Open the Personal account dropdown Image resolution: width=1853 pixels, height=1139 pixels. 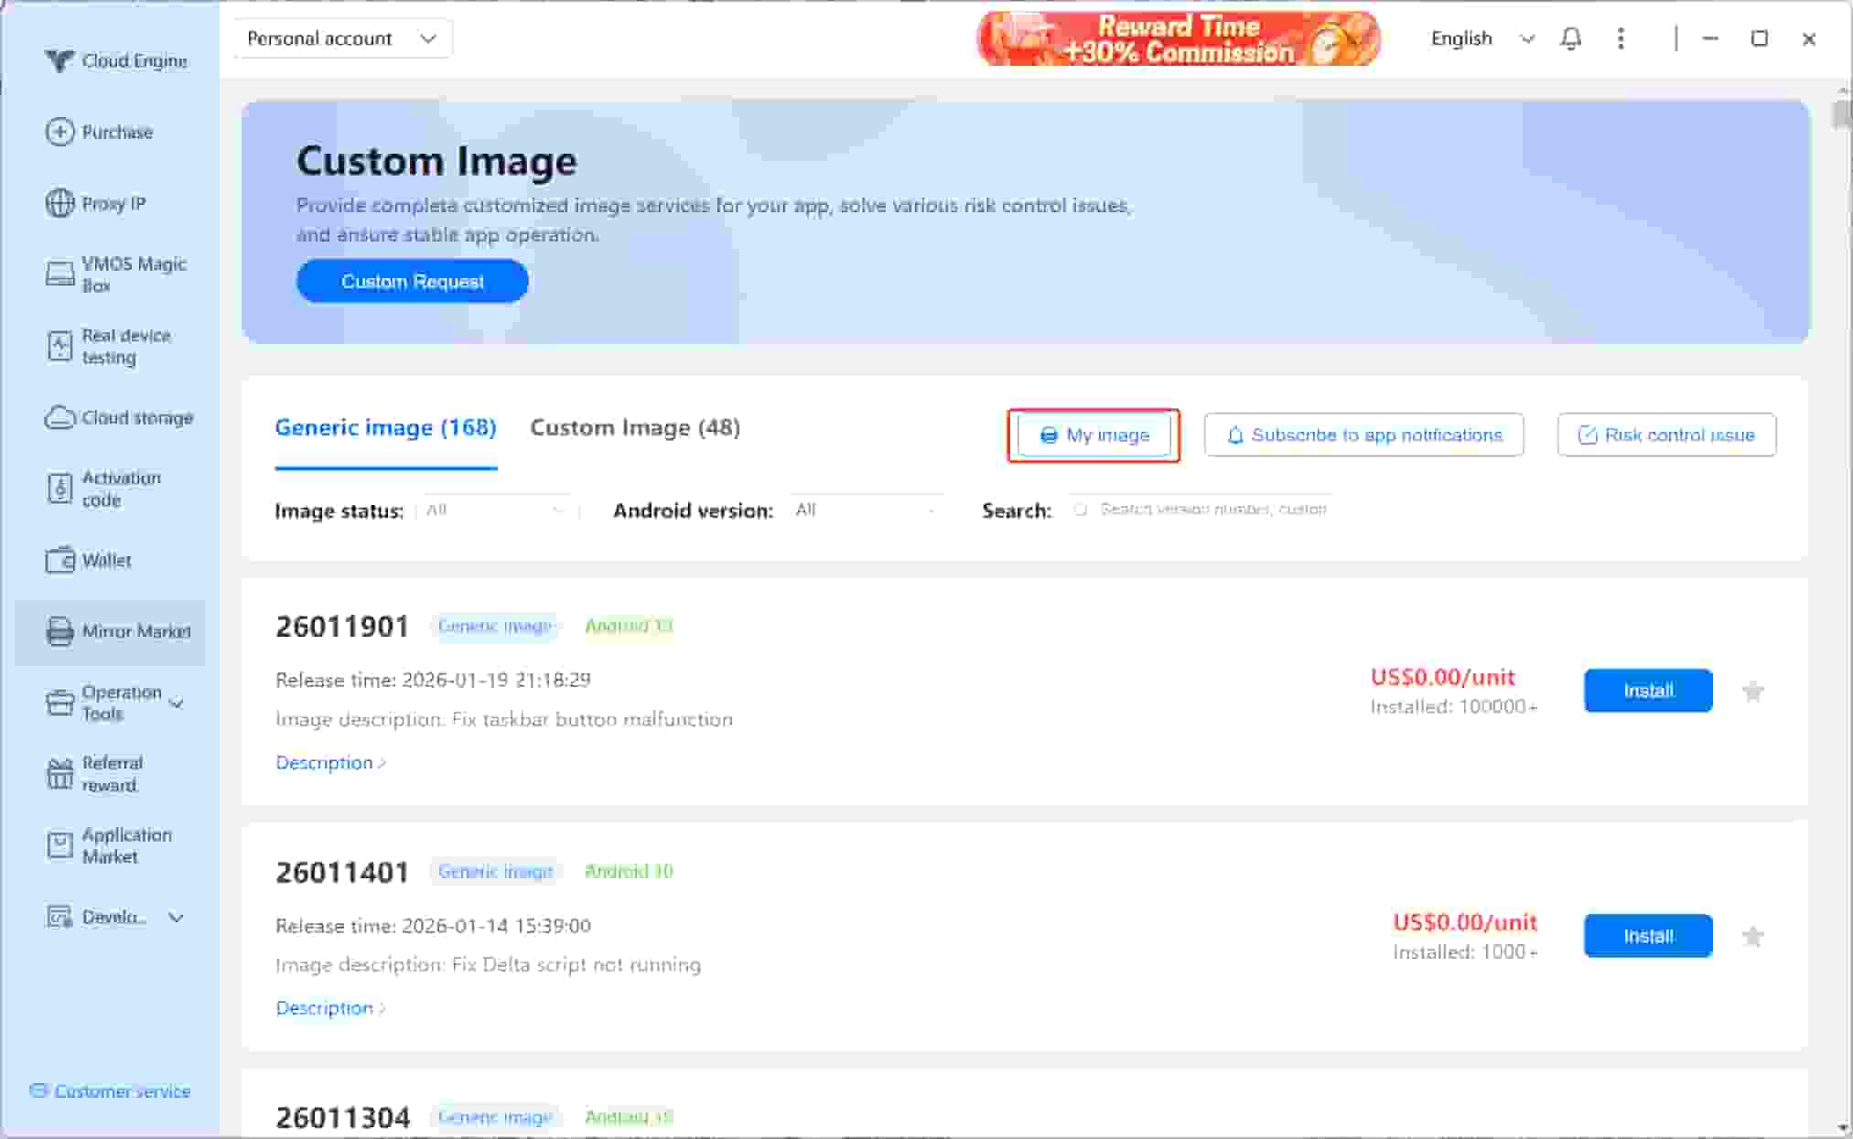(342, 38)
